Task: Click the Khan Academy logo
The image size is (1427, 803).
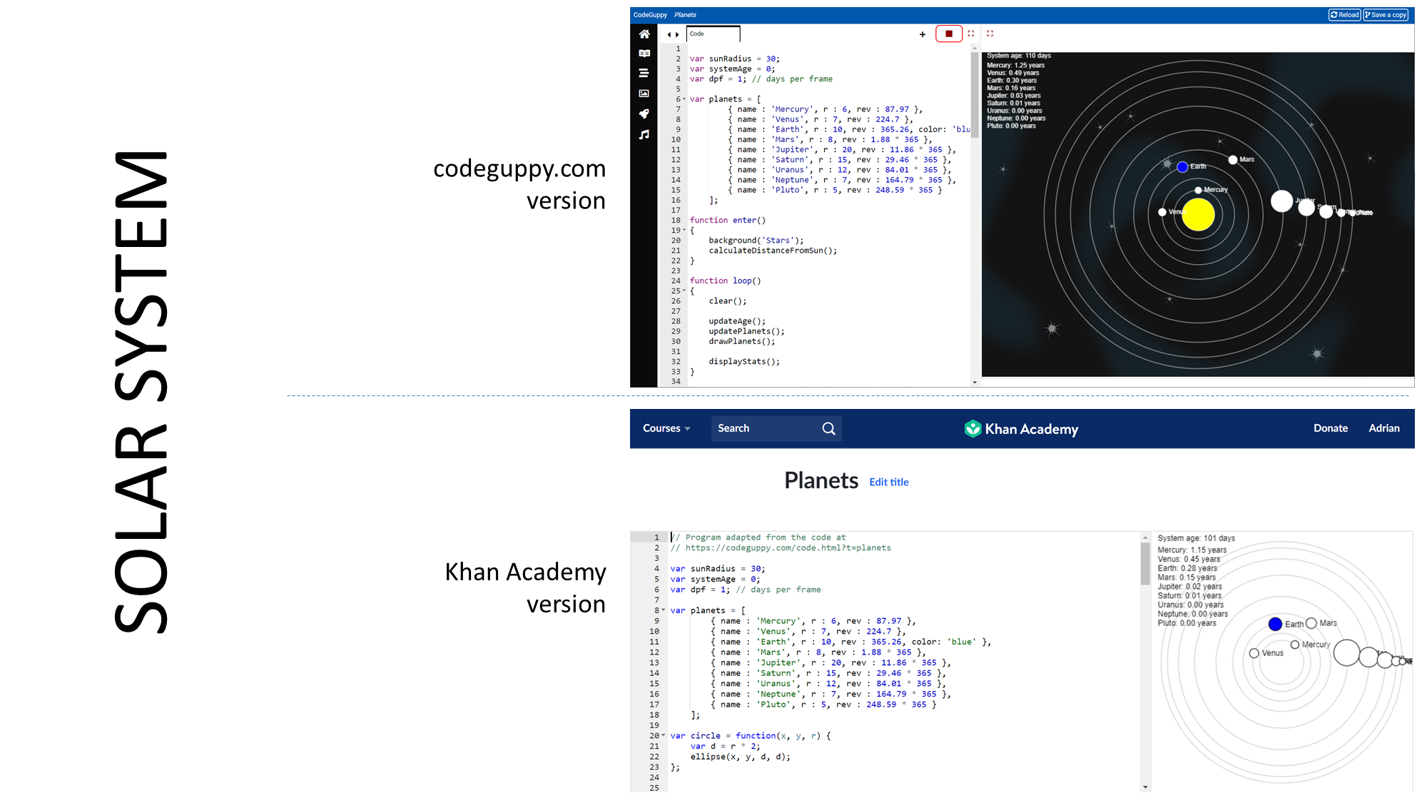Action: (1021, 429)
